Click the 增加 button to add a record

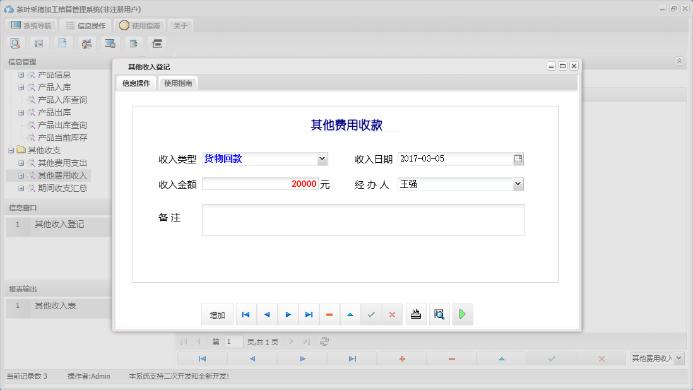pos(217,314)
